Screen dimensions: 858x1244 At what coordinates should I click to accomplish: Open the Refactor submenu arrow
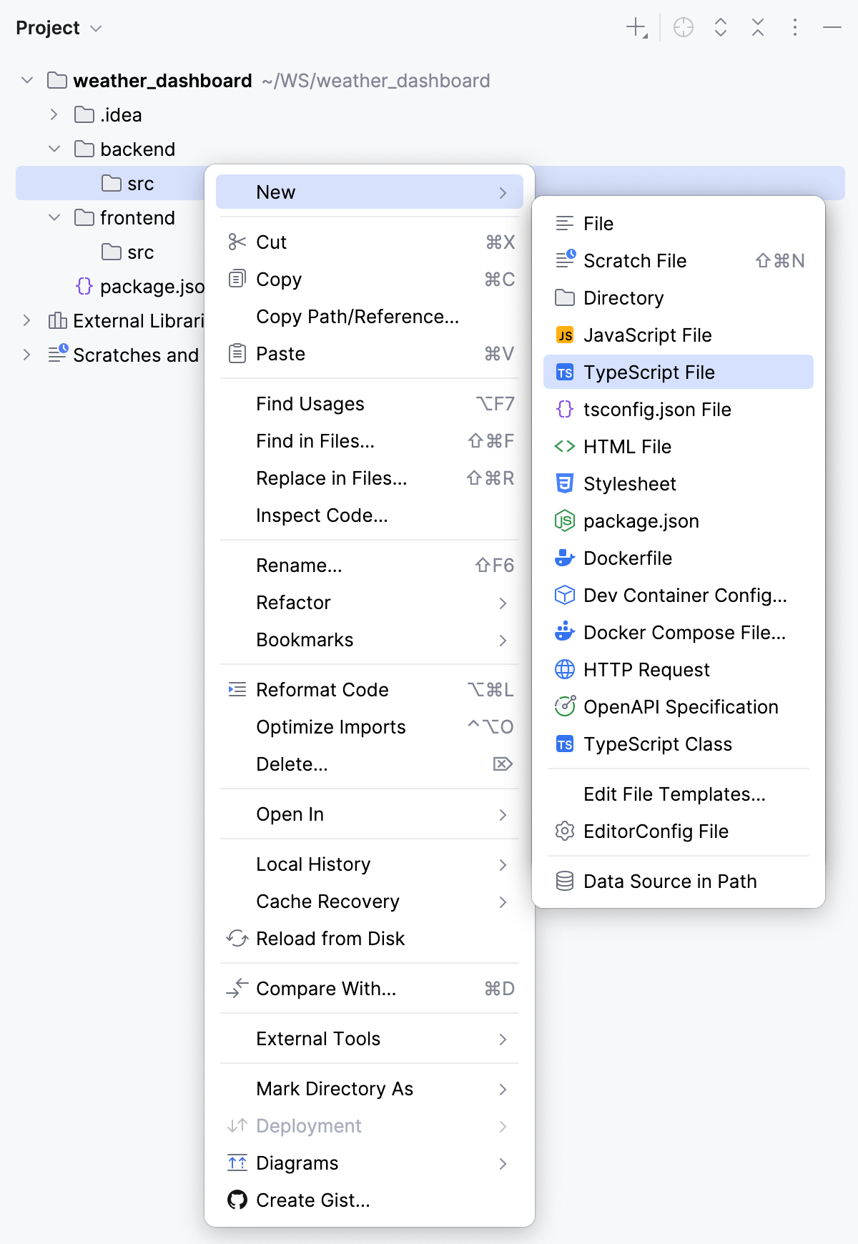(503, 603)
